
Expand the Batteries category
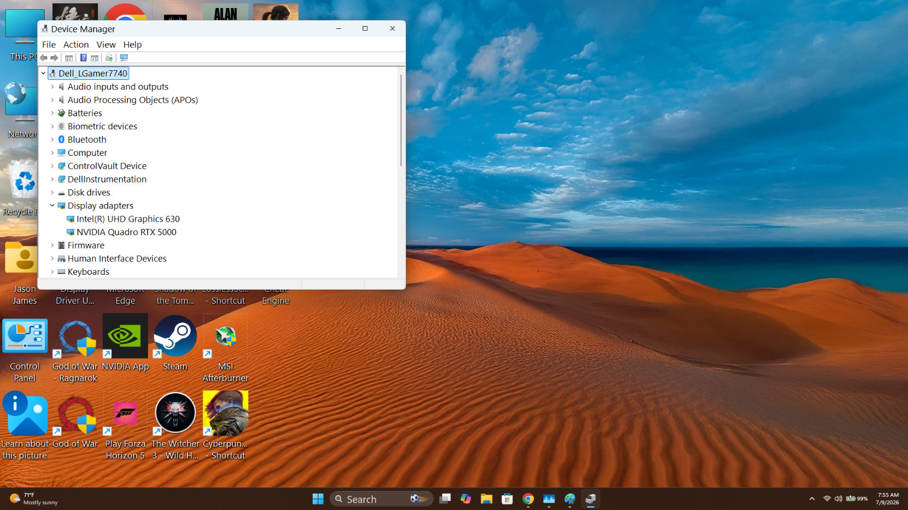pos(52,113)
